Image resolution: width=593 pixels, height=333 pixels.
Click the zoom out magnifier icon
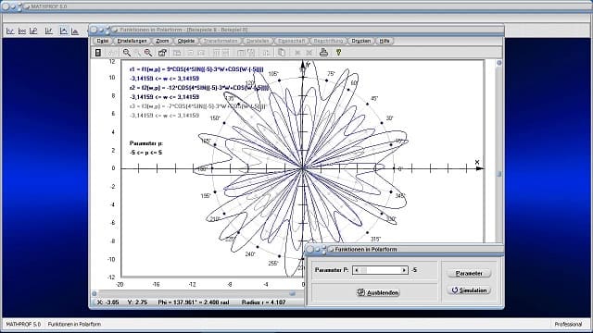(x=127, y=53)
